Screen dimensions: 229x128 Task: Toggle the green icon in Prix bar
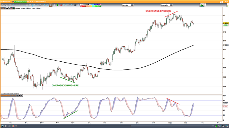(x=14, y=8)
